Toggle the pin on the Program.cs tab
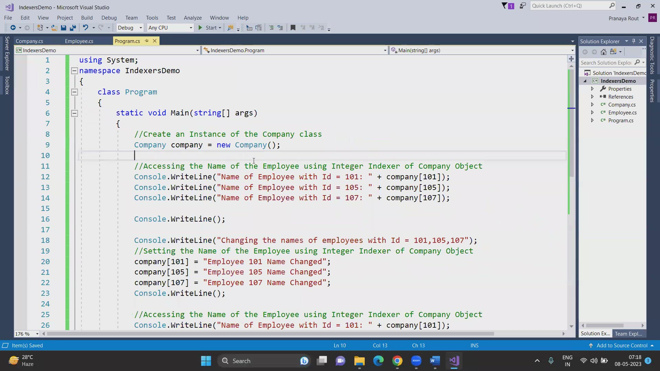The image size is (660, 371). (x=146, y=41)
